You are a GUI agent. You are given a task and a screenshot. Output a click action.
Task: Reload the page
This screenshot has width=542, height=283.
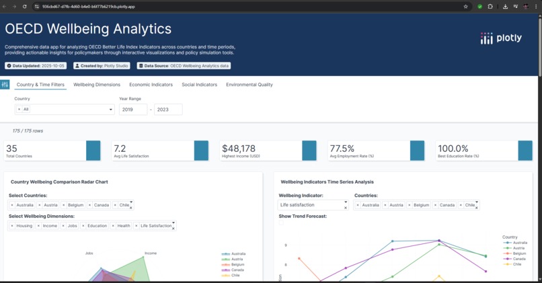point(24,7)
